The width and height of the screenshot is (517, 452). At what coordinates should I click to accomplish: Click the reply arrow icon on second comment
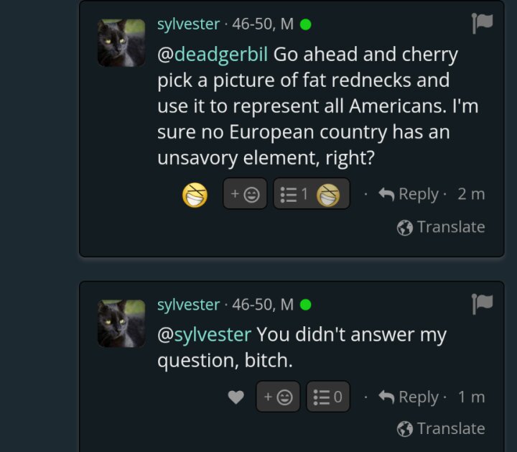click(386, 397)
